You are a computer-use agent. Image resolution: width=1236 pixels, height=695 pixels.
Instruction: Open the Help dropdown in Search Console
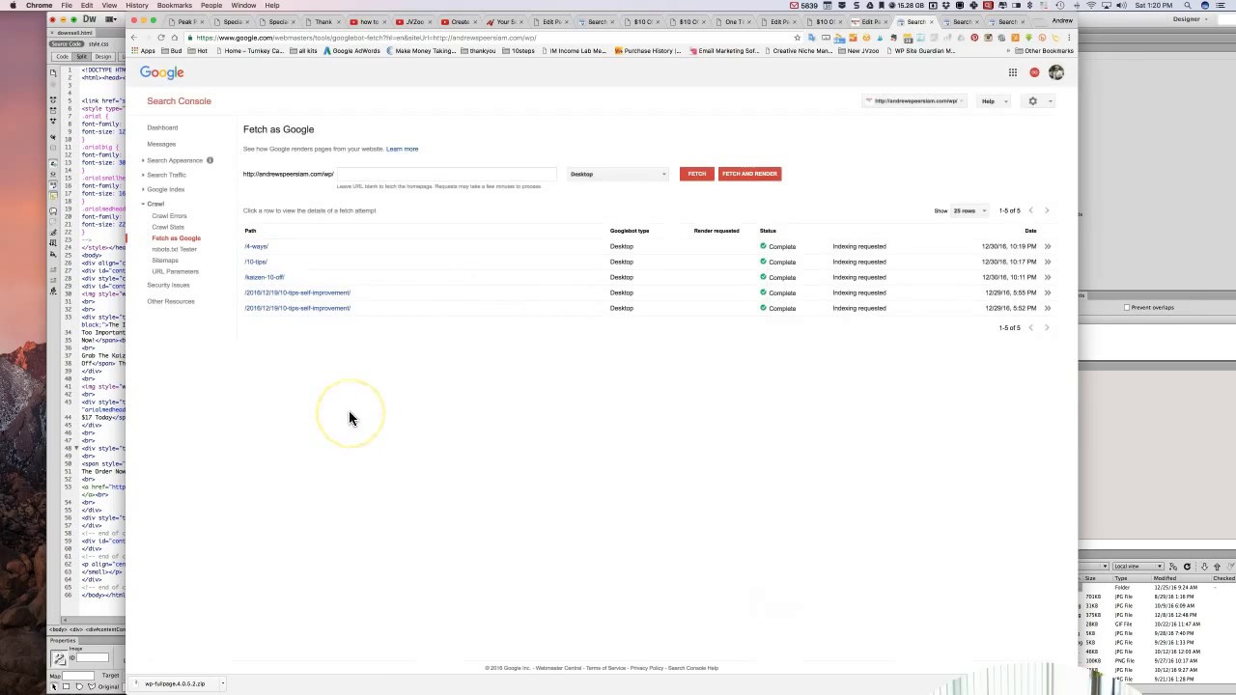click(994, 101)
